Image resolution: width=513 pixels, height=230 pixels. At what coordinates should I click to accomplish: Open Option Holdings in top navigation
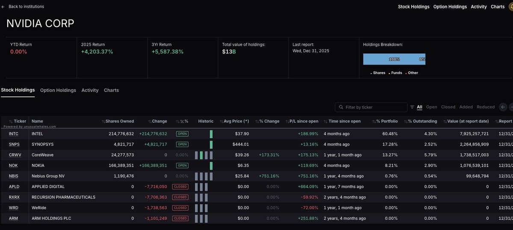pos(450,7)
